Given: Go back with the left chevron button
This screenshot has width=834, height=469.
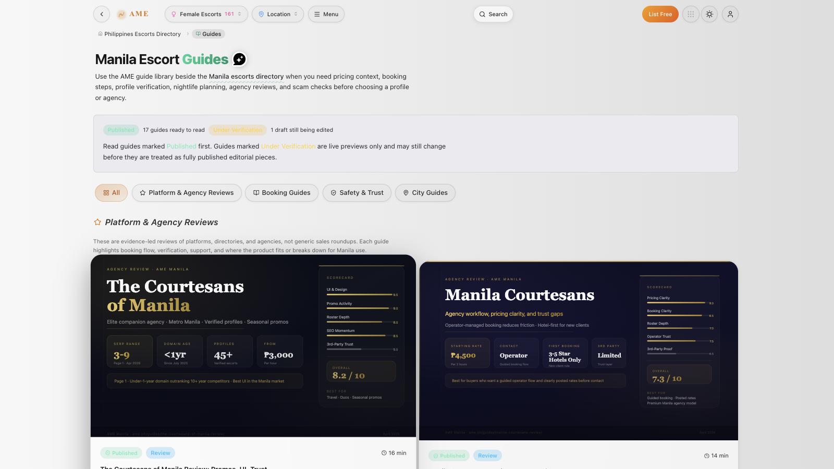Looking at the screenshot, I should pyautogui.click(x=102, y=14).
